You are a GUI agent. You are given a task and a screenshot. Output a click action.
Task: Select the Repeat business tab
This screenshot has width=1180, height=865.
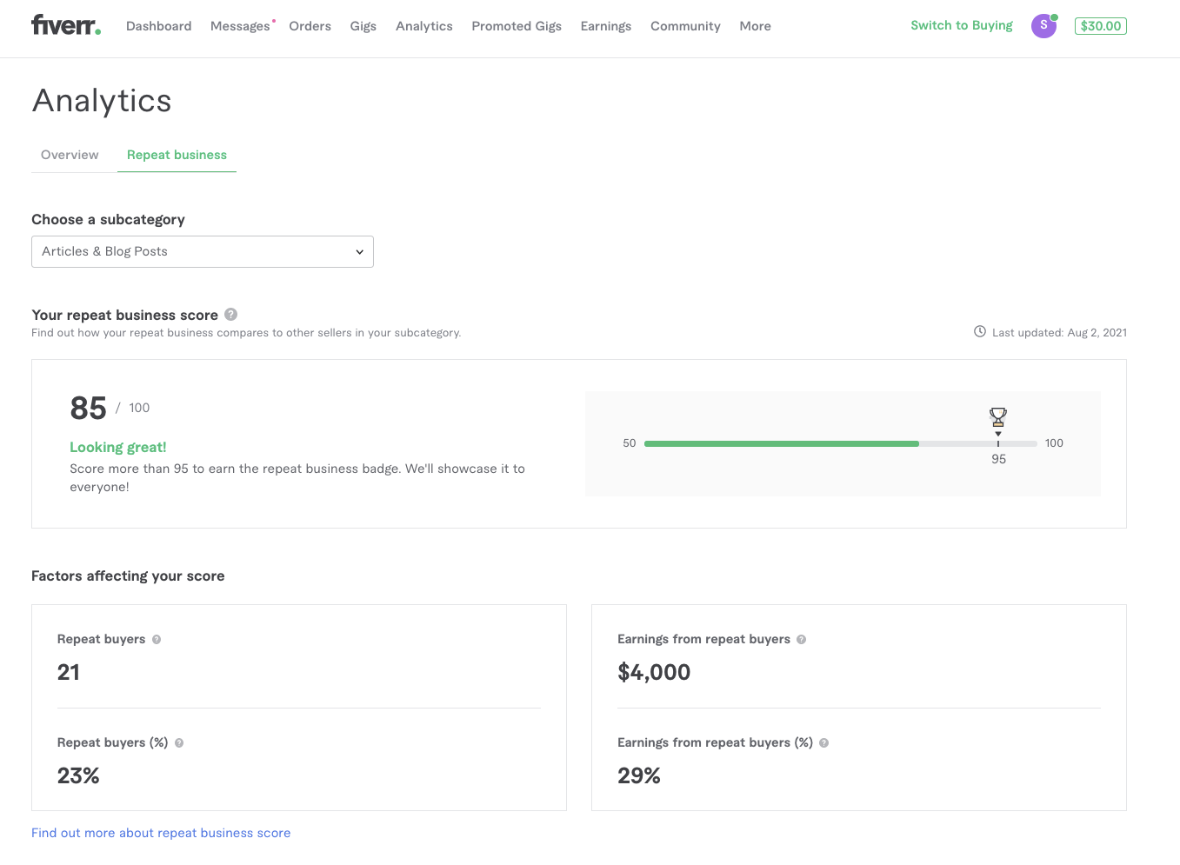(x=177, y=155)
